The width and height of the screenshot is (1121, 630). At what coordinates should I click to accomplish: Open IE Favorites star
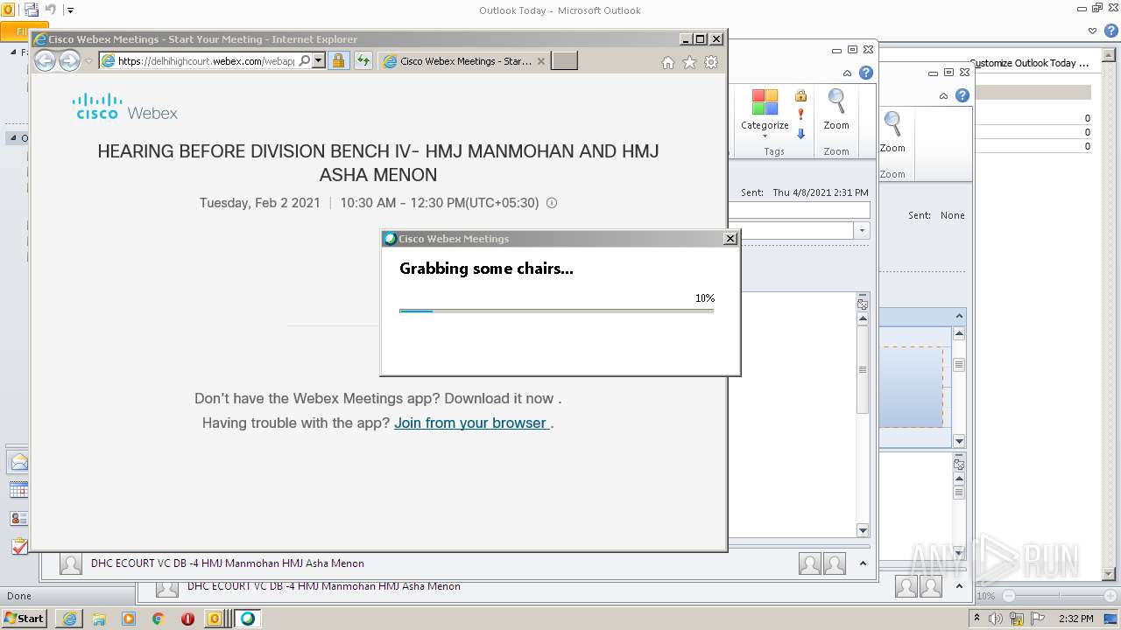tap(689, 62)
